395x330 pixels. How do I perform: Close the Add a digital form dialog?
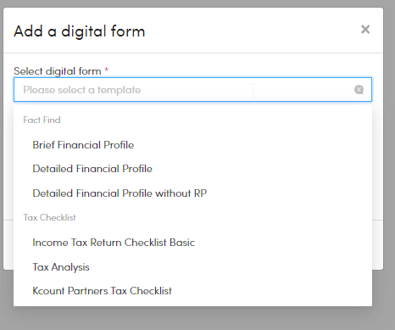pos(365,29)
